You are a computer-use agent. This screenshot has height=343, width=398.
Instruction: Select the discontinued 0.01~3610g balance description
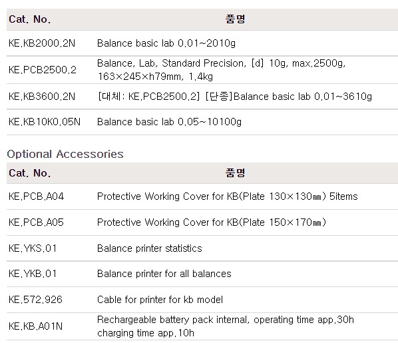point(235,97)
